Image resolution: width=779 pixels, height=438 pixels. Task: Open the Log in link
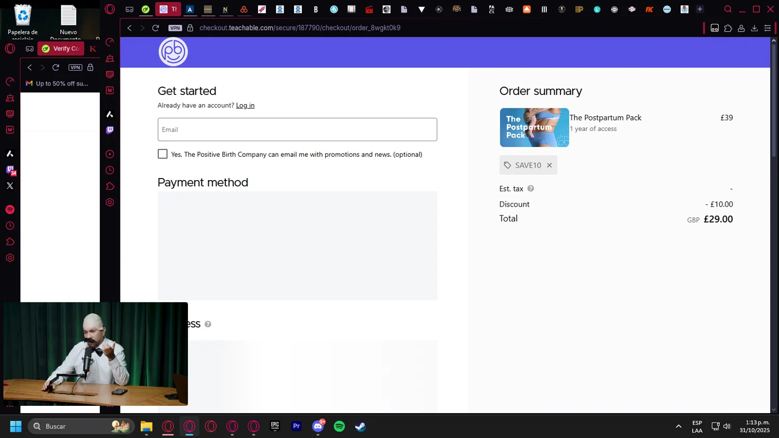point(245,105)
